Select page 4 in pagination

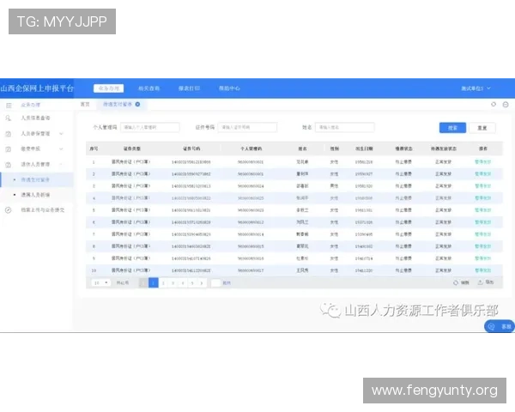[183, 283]
